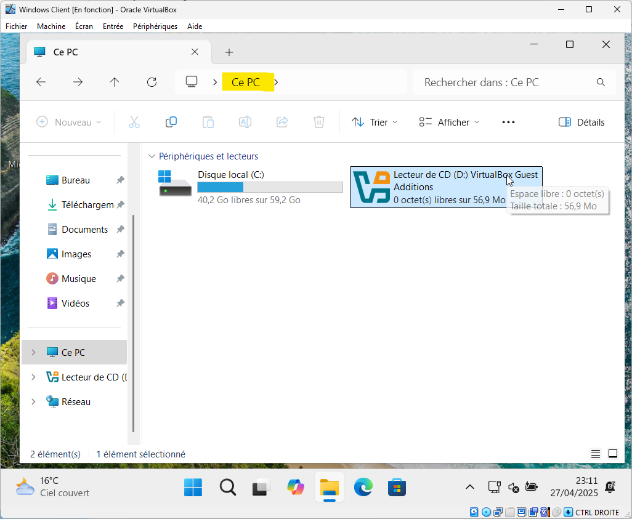
Task: Go forward with the right arrow
Action: [78, 82]
